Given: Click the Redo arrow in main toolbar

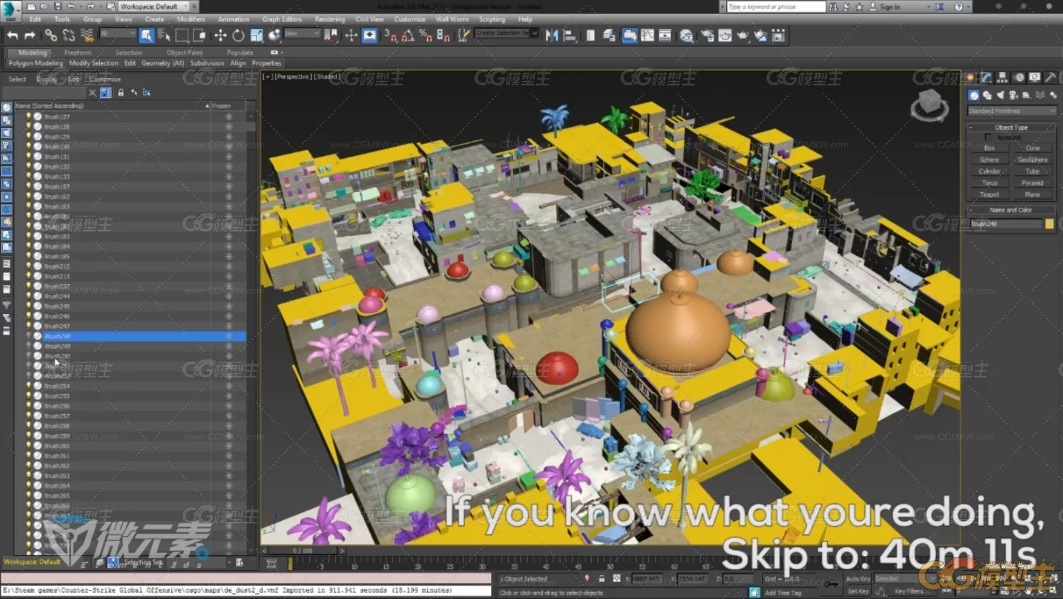Looking at the screenshot, I should (30, 35).
